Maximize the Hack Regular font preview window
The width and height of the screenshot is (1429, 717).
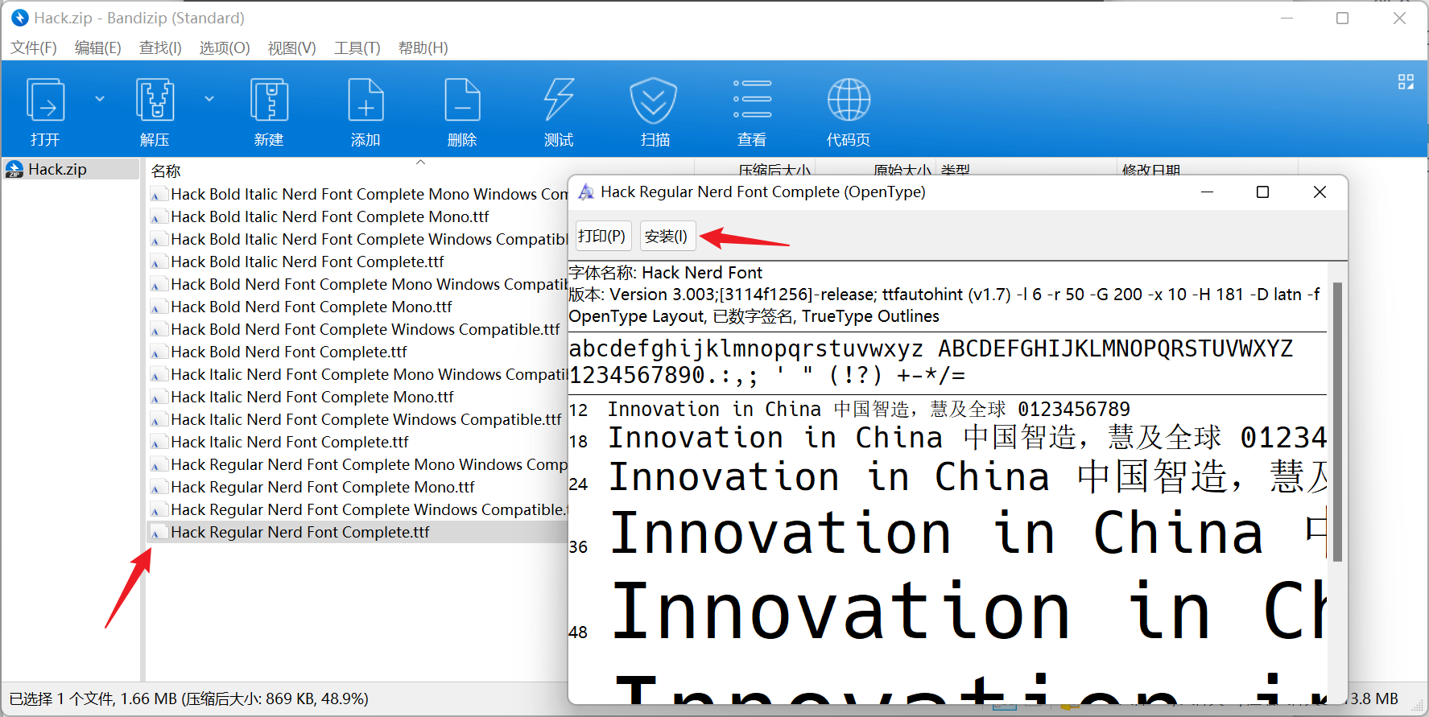click(x=1262, y=192)
